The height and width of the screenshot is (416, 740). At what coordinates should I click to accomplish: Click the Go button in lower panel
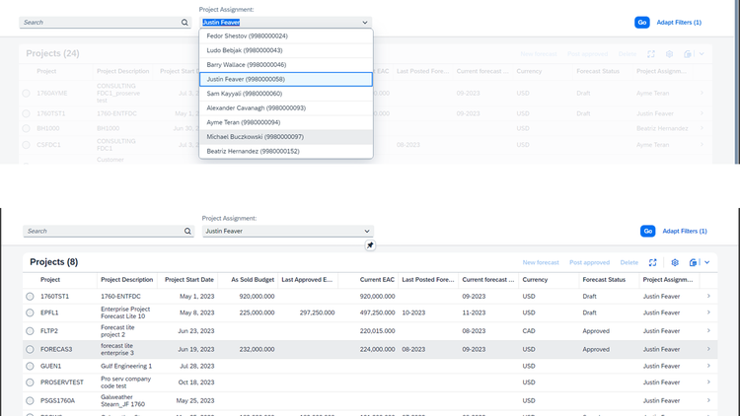(647, 231)
